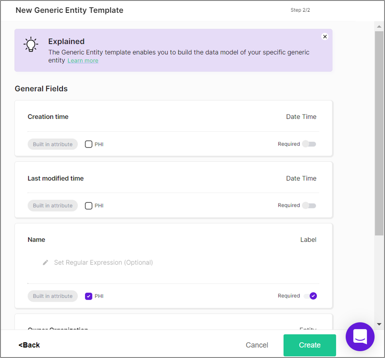Click the Name field label
Viewport: 385px width, 358px height.
coord(36,239)
